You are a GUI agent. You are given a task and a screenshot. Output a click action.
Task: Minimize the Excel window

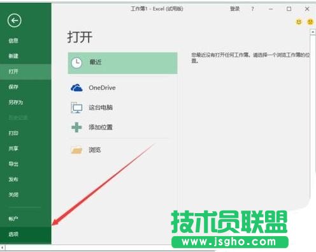pos(271,9)
